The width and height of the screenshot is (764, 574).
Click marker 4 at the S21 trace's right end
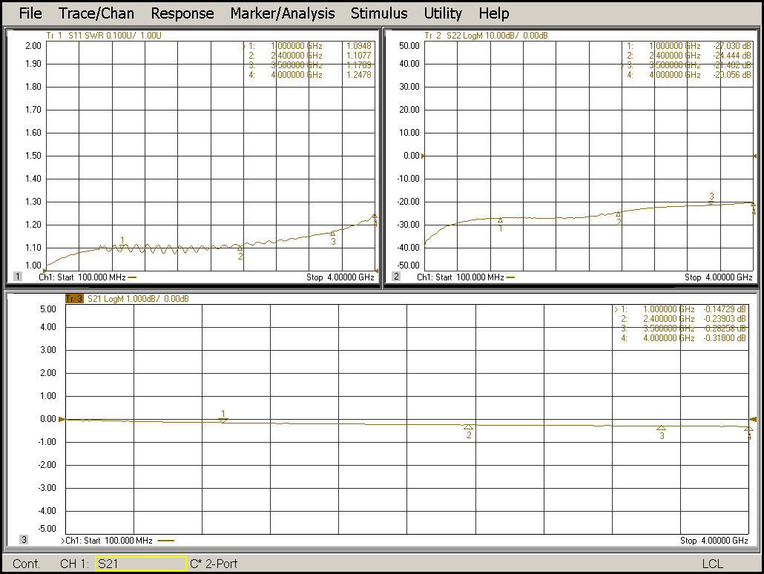pos(748,429)
